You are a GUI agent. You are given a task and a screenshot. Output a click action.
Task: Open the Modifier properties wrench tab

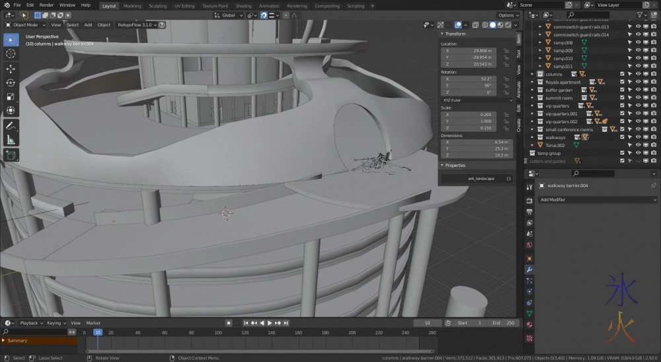(529, 270)
